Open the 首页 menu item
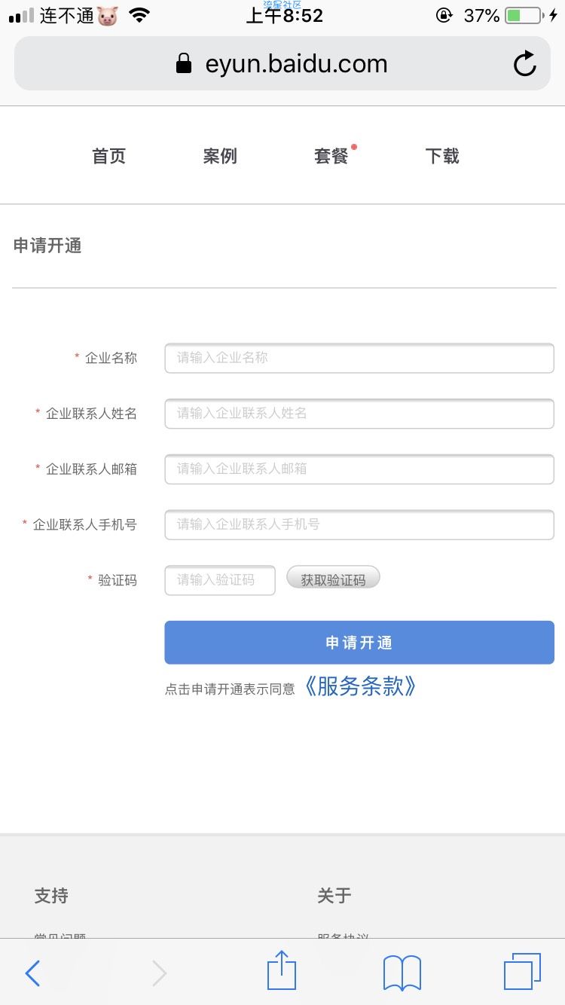 108,156
